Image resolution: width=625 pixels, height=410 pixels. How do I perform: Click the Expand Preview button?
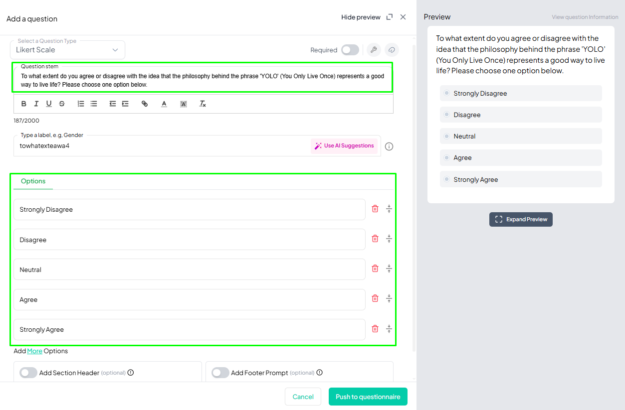click(521, 219)
